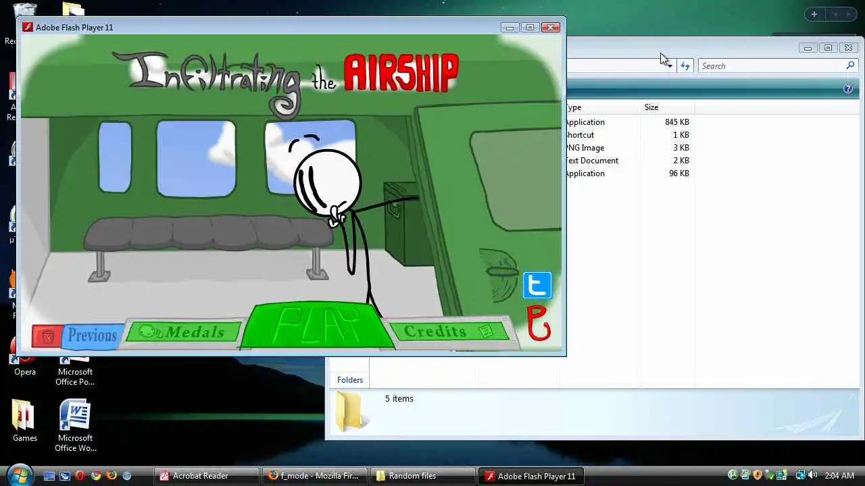Click the red trash-can erase data icon

pyautogui.click(x=47, y=336)
